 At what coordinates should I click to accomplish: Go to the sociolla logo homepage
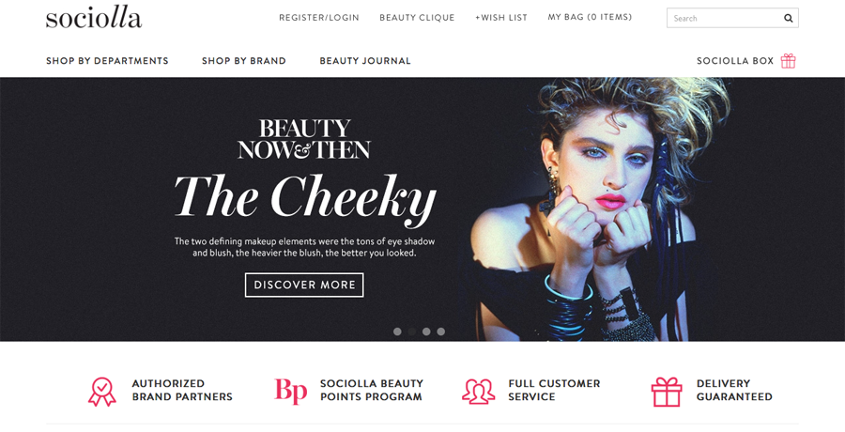pyautogui.click(x=94, y=18)
